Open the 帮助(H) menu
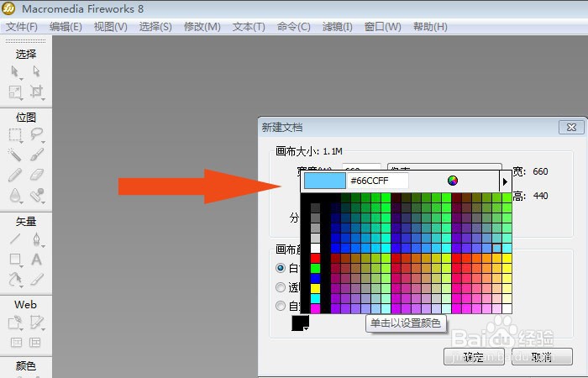The height and width of the screenshot is (378, 588). click(x=430, y=27)
